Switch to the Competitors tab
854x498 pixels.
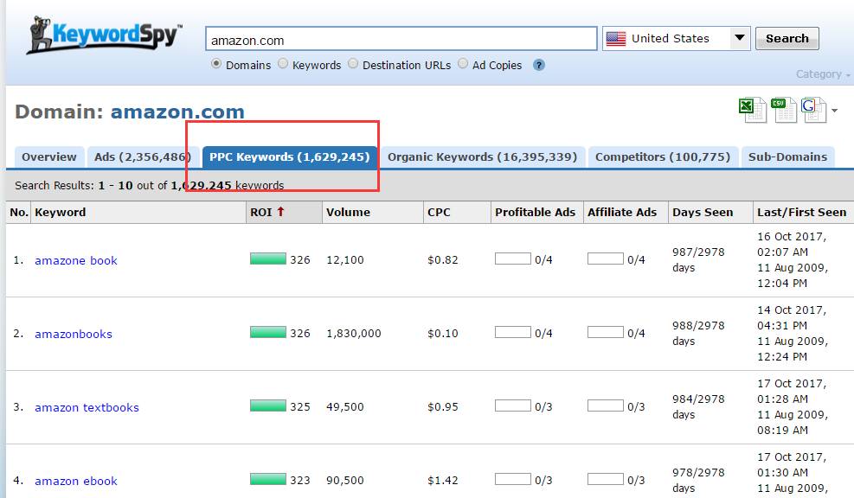[663, 156]
